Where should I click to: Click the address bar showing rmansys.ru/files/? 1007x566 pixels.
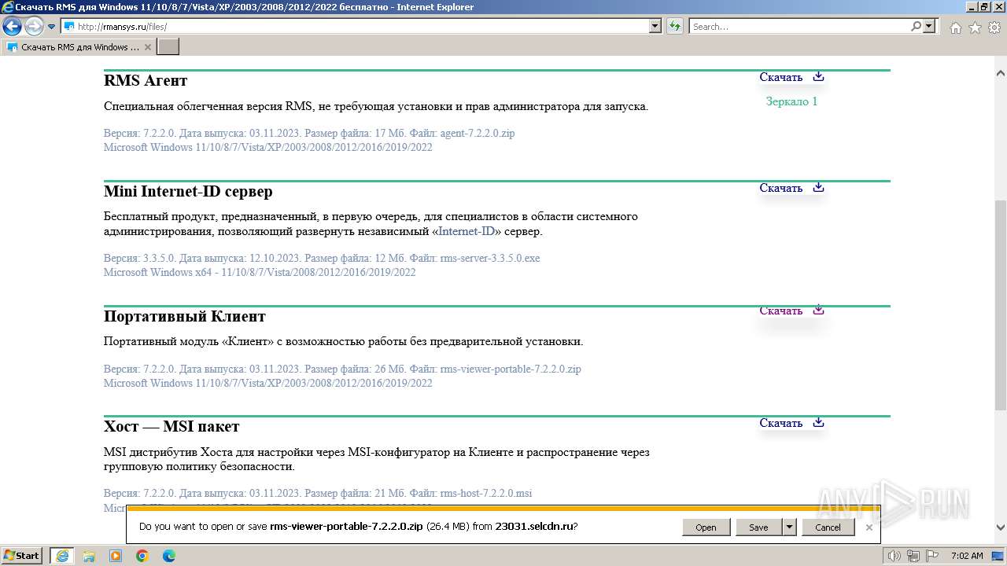[356, 26]
